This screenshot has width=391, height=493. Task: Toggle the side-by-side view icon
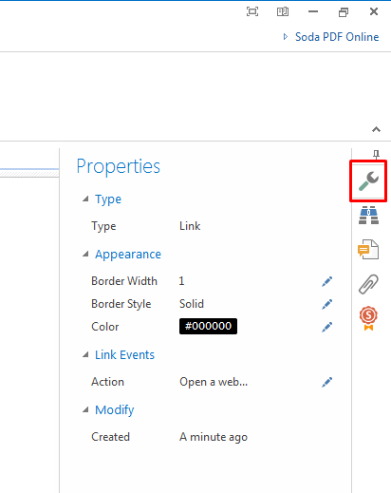(283, 11)
